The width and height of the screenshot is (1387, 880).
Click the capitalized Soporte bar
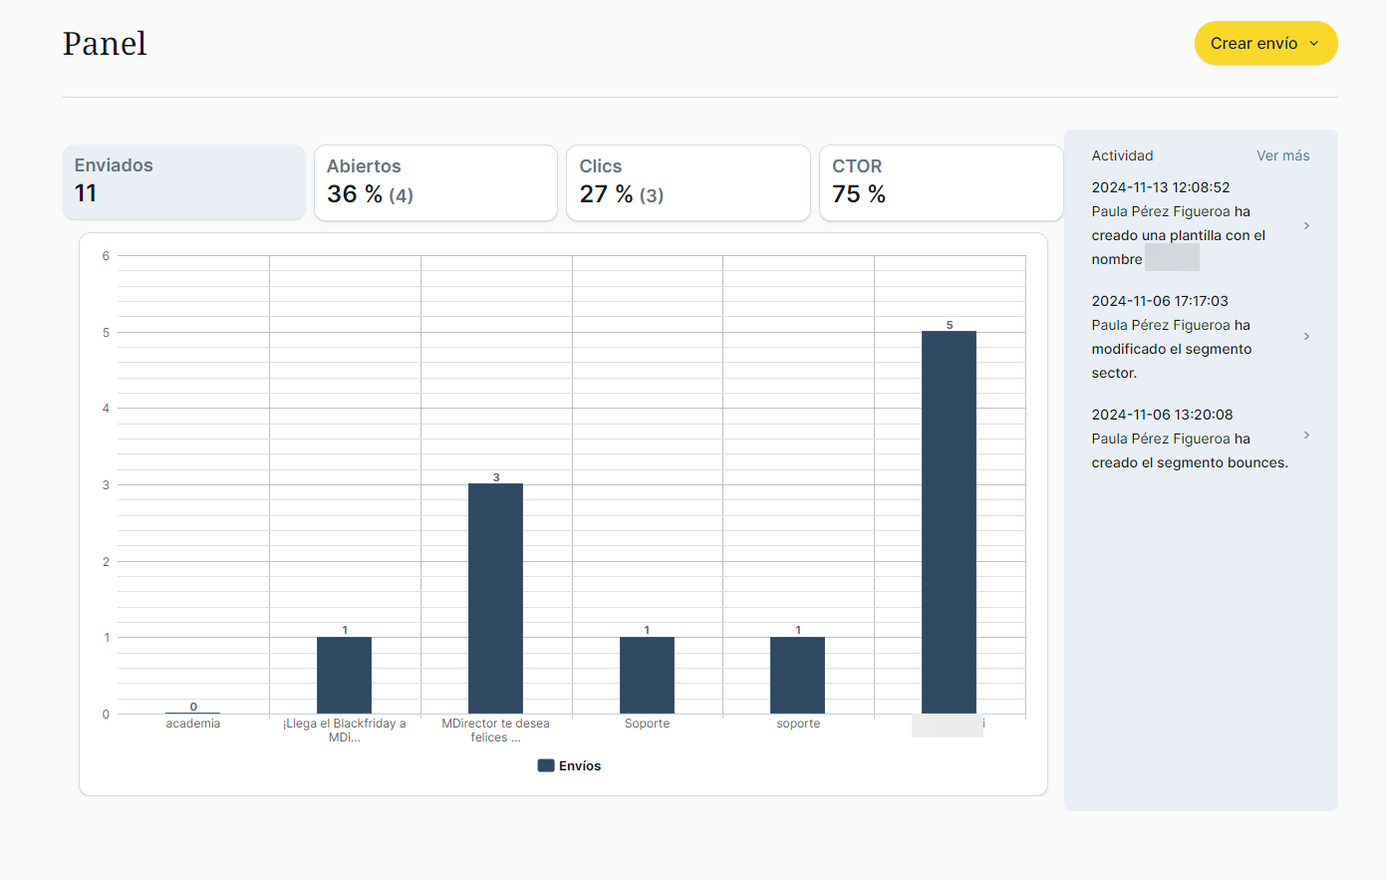coord(647,675)
